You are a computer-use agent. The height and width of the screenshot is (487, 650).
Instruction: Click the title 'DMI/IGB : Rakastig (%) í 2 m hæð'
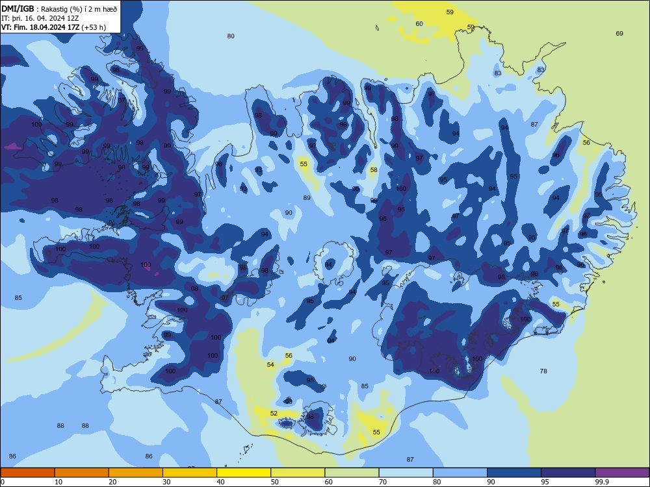(x=59, y=9)
